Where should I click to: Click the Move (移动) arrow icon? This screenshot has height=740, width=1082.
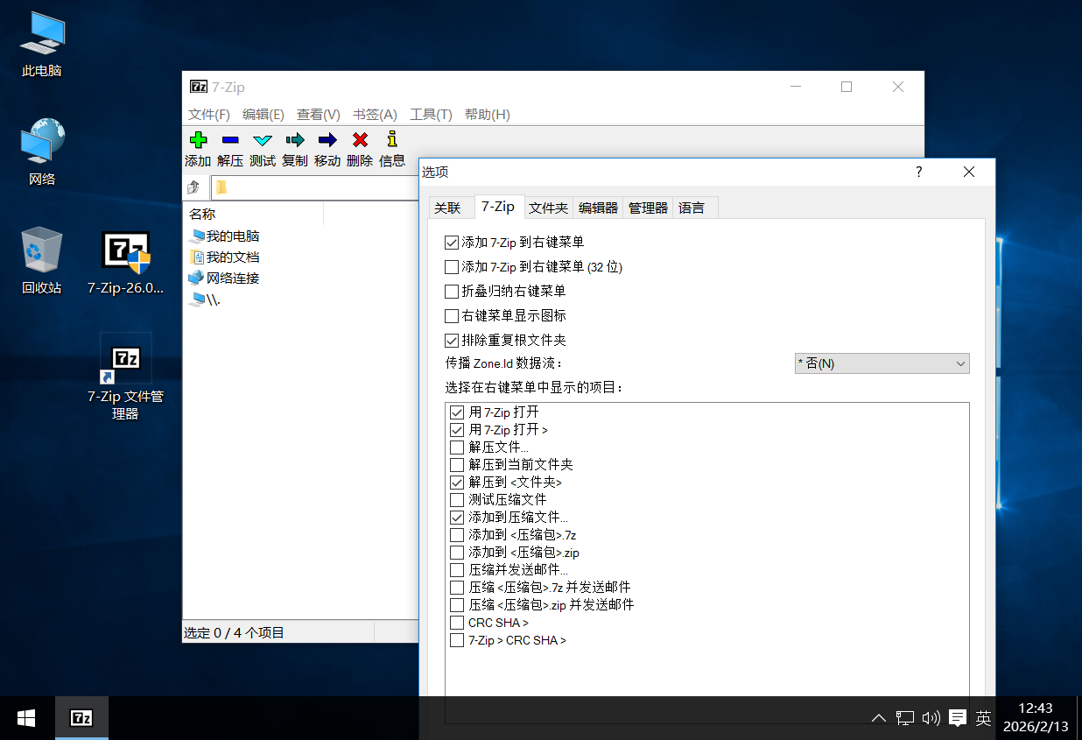(327, 140)
